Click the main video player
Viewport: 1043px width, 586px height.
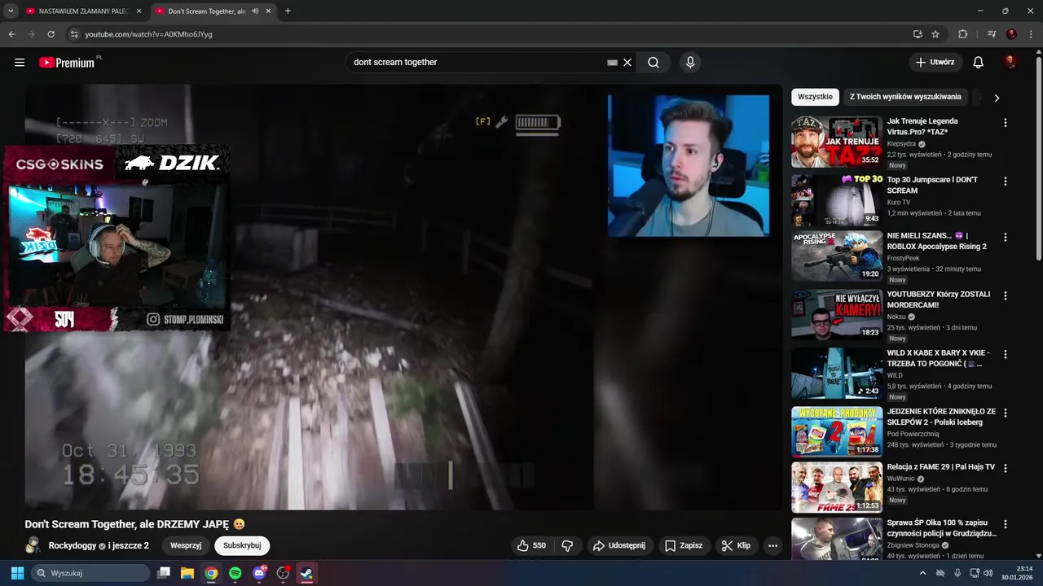click(403, 297)
